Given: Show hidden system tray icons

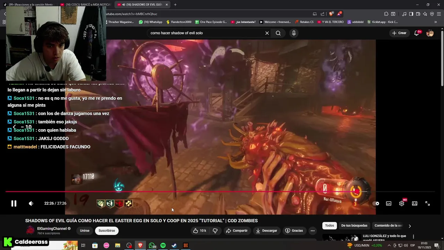Looking at the screenshot, I should tap(389, 245).
